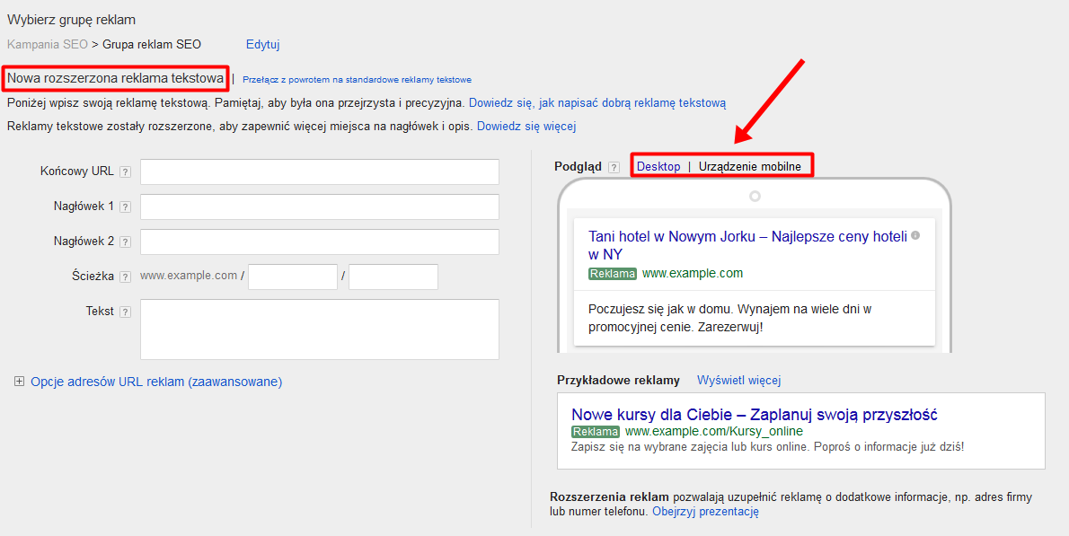This screenshot has width=1069, height=536.
Task: Switch preview to Urządzenie mobilne tab
Action: coord(750,167)
